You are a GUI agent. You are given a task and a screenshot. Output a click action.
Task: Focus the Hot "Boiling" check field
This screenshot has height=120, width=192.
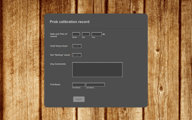77,55
